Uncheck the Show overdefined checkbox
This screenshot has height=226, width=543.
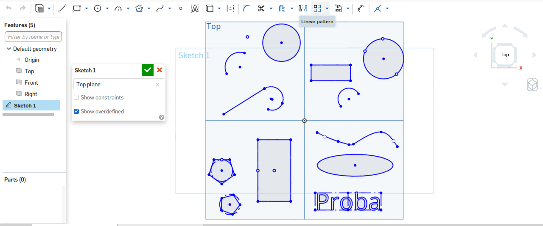pyautogui.click(x=76, y=112)
